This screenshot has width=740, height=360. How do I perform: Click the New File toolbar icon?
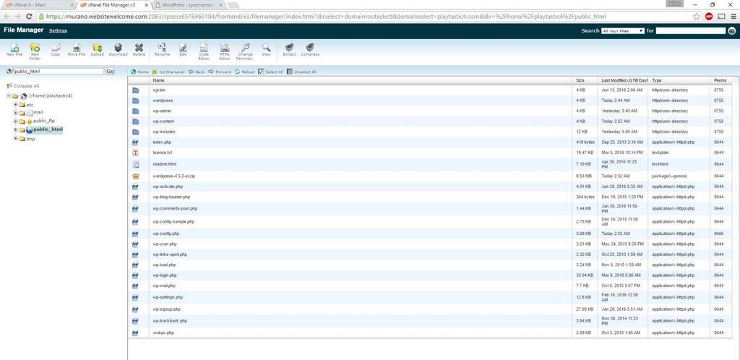point(14,50)
